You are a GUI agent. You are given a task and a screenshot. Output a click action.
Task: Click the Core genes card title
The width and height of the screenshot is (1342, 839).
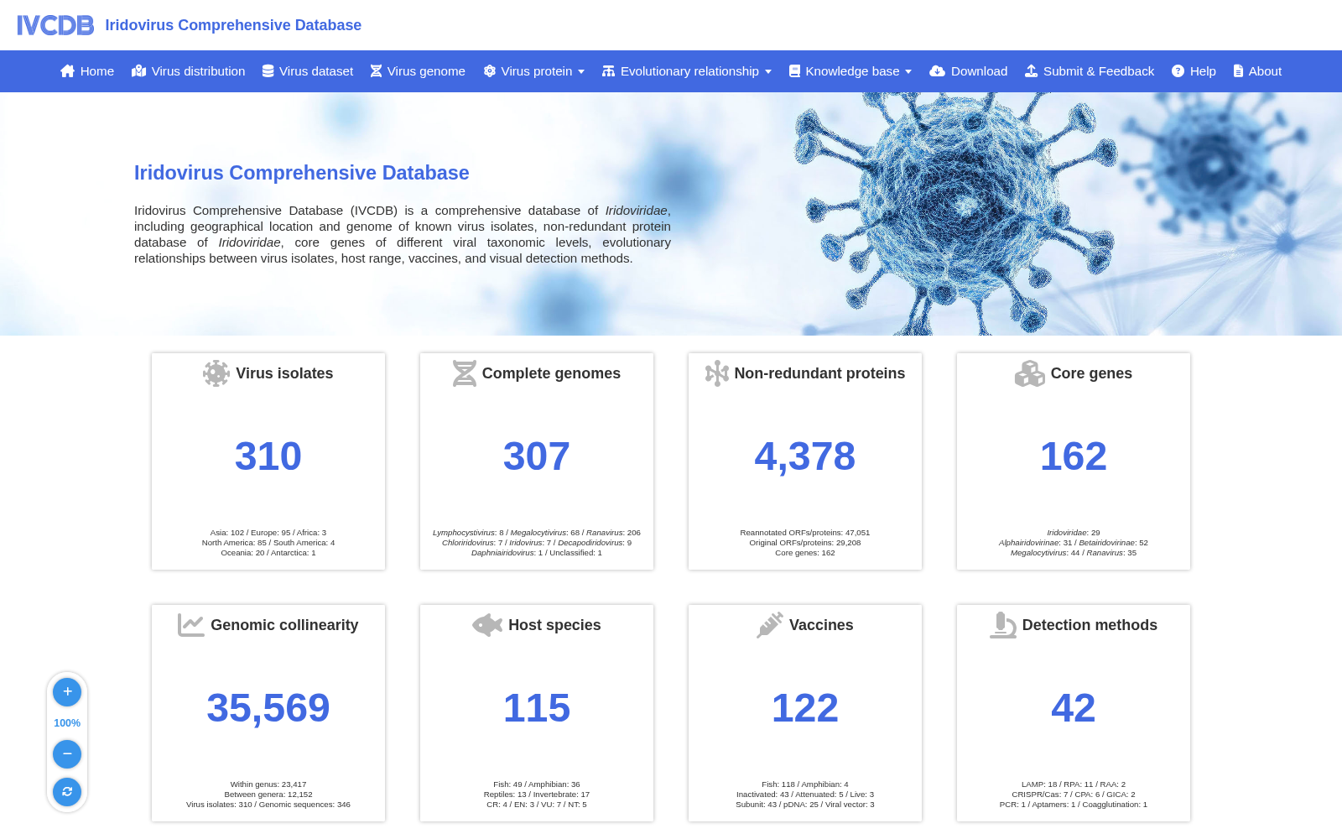1091,373
